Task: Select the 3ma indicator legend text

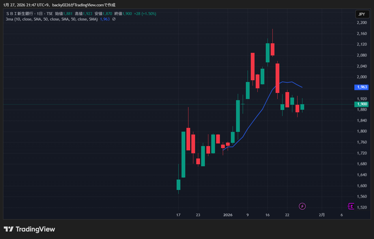Action: click(x=52, y=19)
